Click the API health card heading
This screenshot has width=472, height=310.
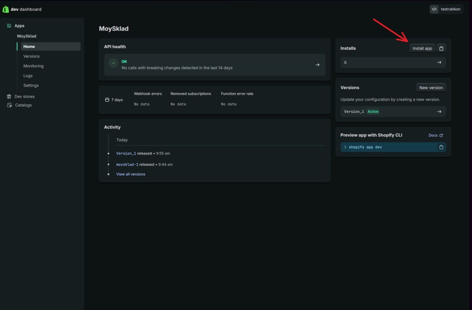tap(115, 47)
